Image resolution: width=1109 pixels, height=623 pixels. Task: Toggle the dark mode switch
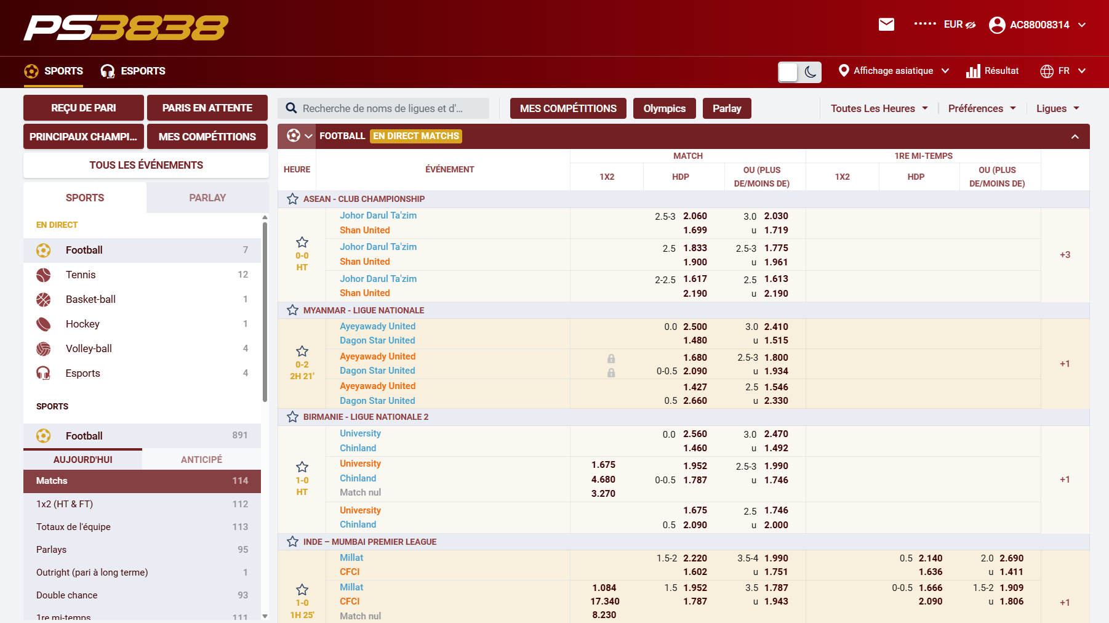coord(799,72)
